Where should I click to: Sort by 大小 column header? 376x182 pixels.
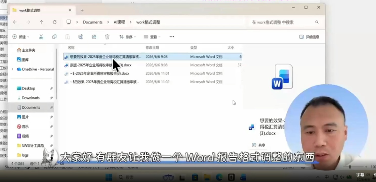tap(231, 47)
